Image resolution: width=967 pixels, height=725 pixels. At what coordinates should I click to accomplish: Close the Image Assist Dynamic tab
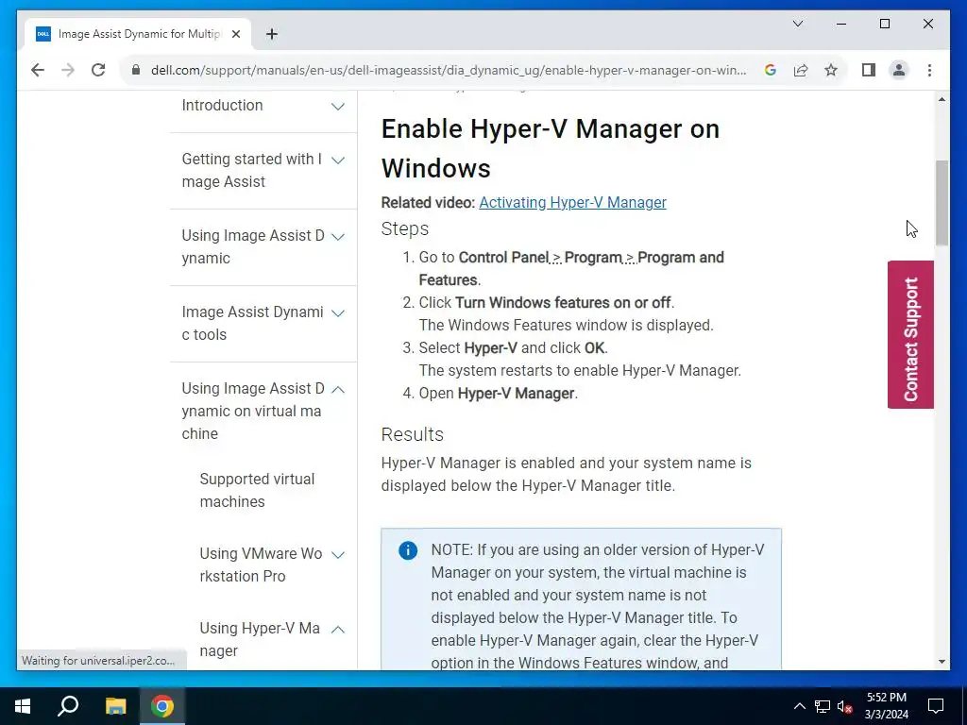[x=235, y=34]
